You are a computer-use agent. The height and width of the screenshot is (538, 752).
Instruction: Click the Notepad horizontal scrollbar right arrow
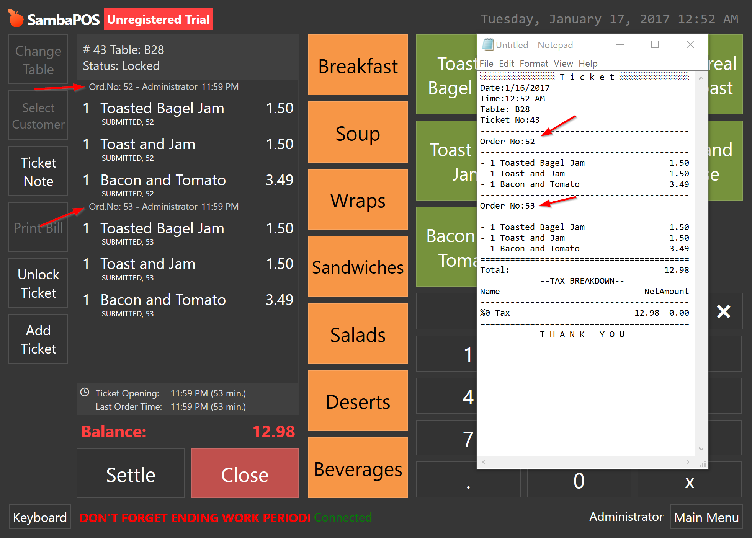coord(688,462)
